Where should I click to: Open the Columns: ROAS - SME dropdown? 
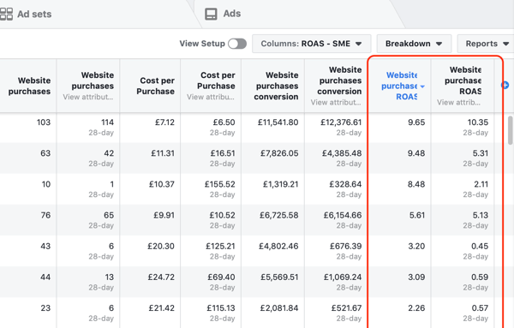(312, 44)
